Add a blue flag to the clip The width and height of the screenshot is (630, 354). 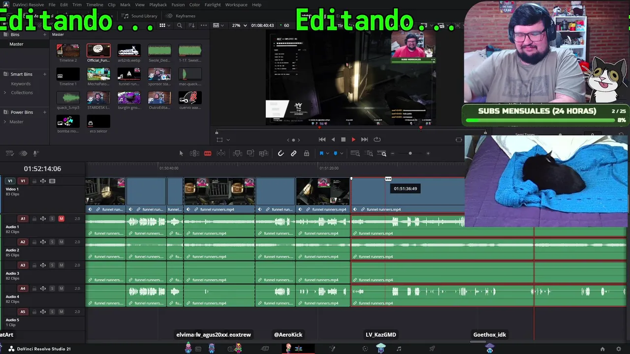point(321,153)
